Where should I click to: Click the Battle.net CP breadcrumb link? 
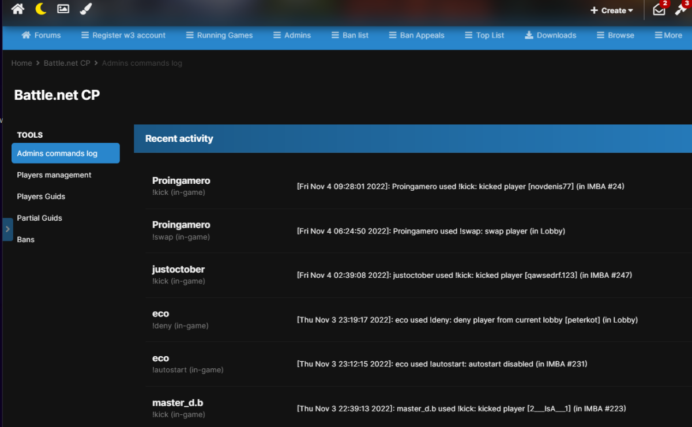coord(67,63)
